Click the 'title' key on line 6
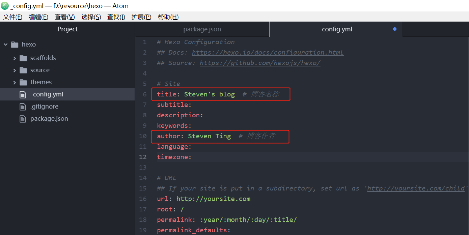This screenshot has width=469, height=235. (x=167, y=94)
